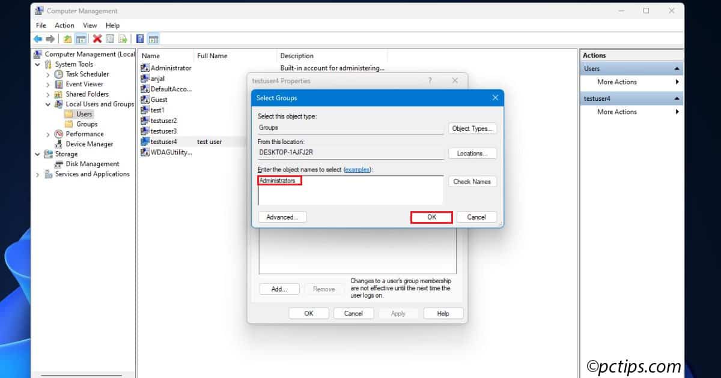Click the System Tools icon in tree

point(48,64)
